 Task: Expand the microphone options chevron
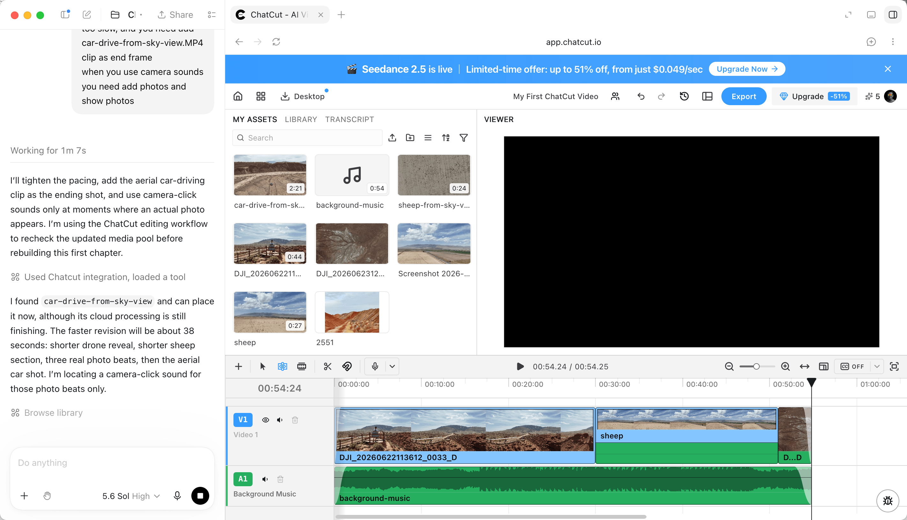[x=392, y=366]
